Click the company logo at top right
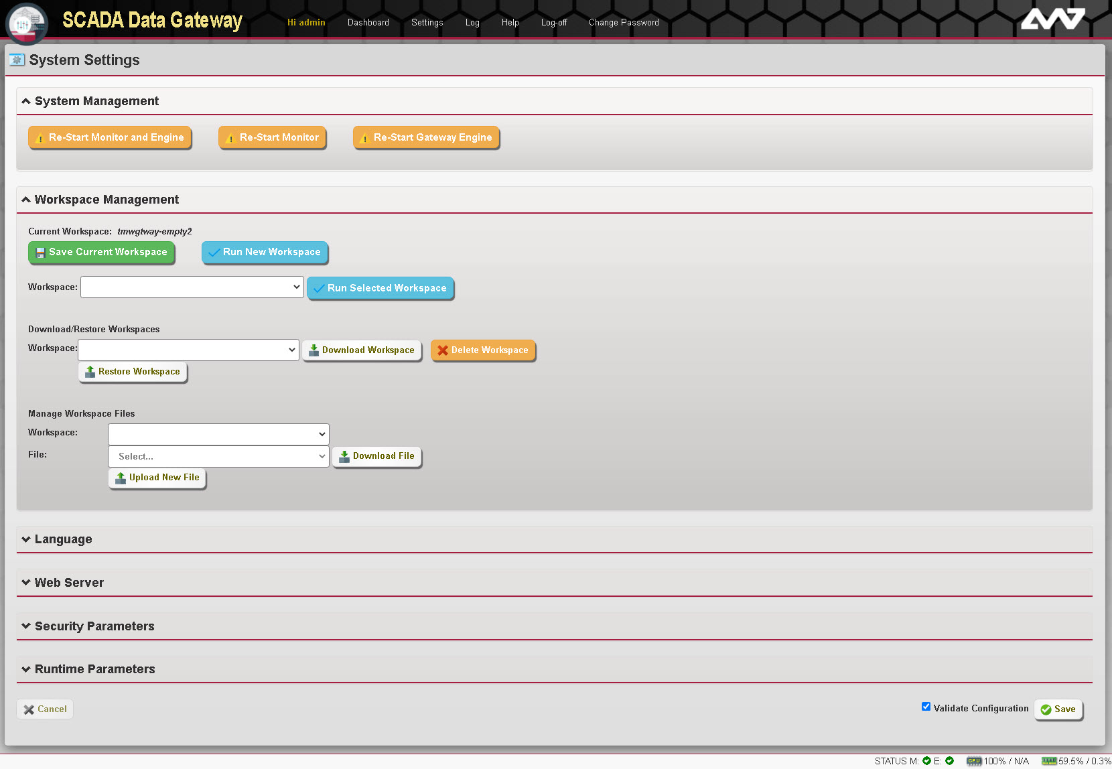Image resolution: width=1112 pixels, height=769 pixels. pos(1052,19)
